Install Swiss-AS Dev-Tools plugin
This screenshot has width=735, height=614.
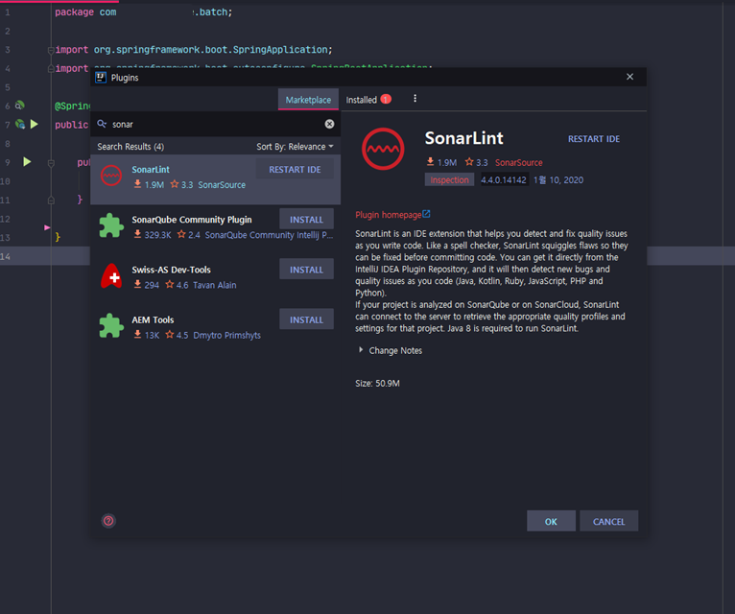(306, 270)
